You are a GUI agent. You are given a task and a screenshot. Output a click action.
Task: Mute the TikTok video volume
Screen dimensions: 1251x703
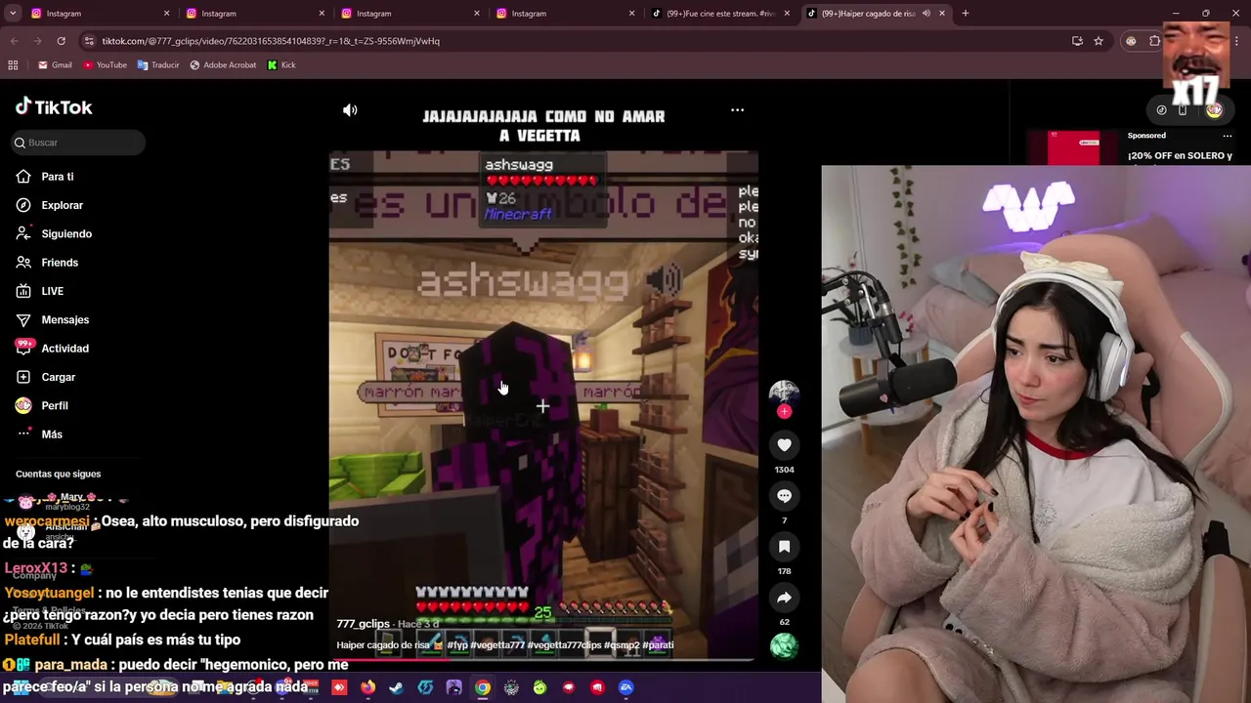coord(350,110)
